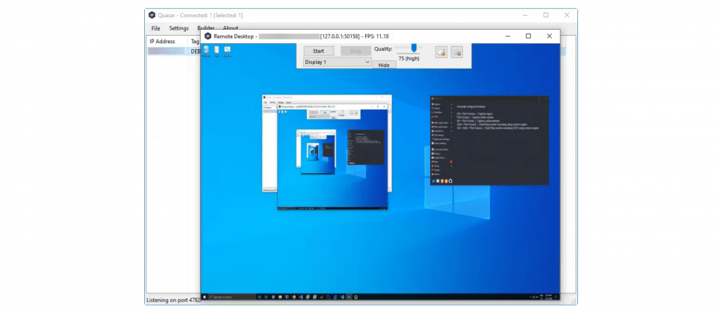Image resolution: width=717 pixels, height=313 pixels.
Task: Open the About menu in Quasar
Action: coord(231,28)
